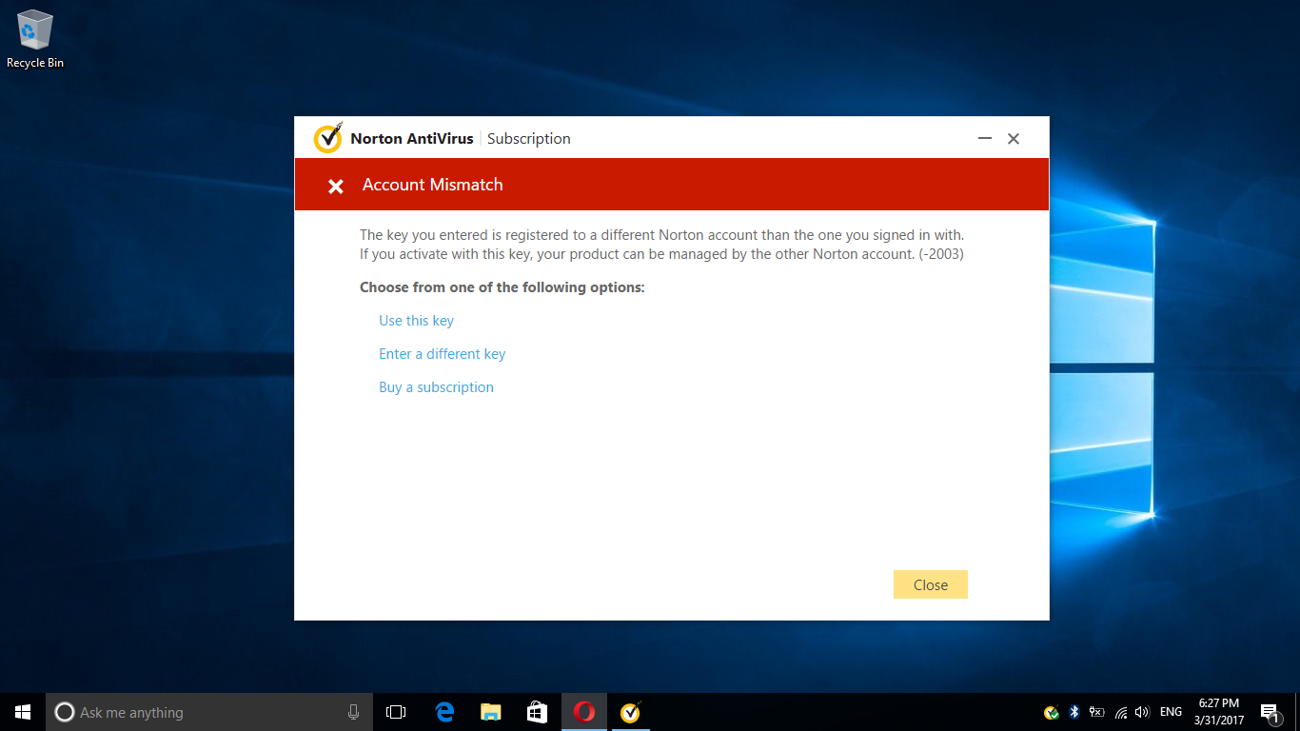This screenshot has width=1300, height=731.
Task: Click the Bluetooth tray icon
Action: [x=1074, y=712]
